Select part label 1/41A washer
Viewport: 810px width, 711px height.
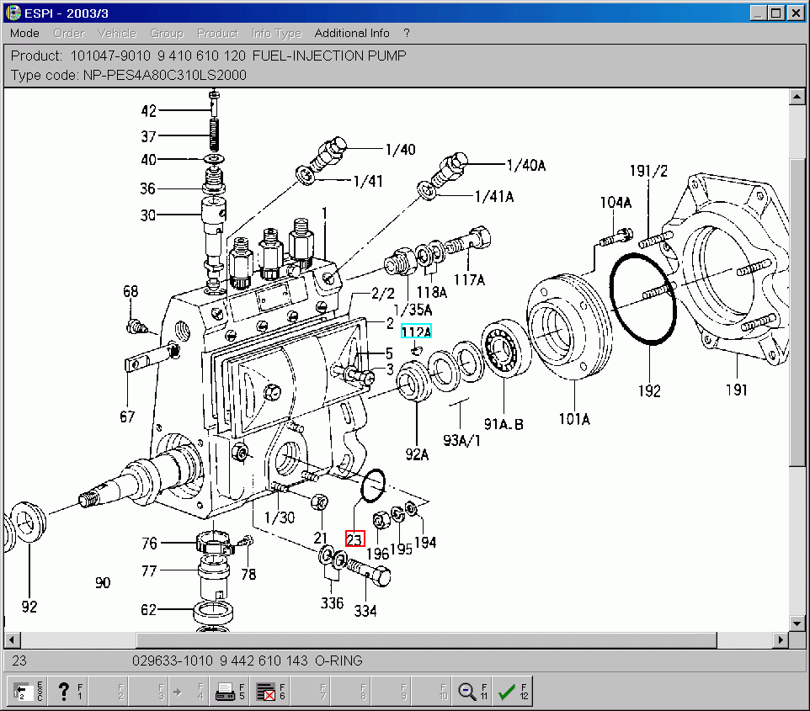(x=494, y=197)
